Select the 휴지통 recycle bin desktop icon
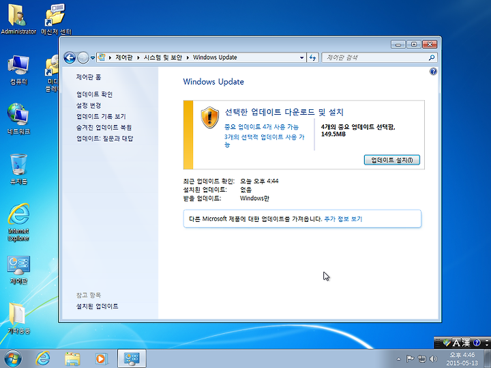The height and width of the screenshot is (368, 491). click(x=18, y=169)
